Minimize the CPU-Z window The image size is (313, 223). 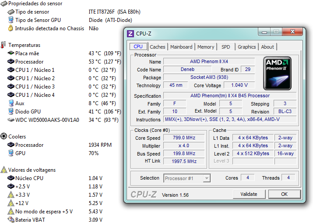point(264,32)
